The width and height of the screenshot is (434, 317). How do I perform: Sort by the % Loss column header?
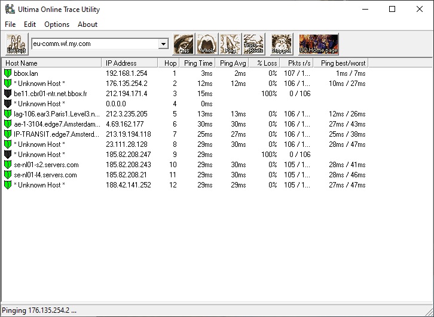point(265,63)
